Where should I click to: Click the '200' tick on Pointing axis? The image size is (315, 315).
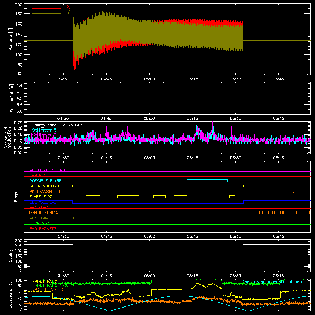(19, 5)
